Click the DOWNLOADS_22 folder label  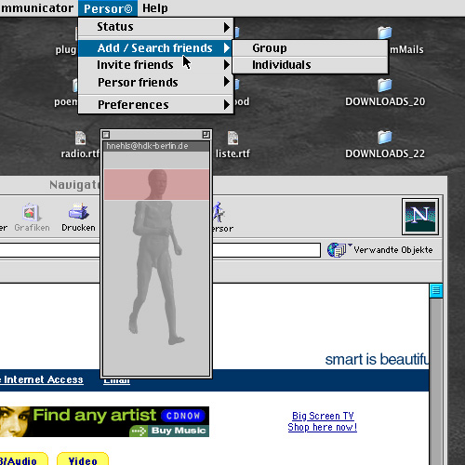(385, 153)
